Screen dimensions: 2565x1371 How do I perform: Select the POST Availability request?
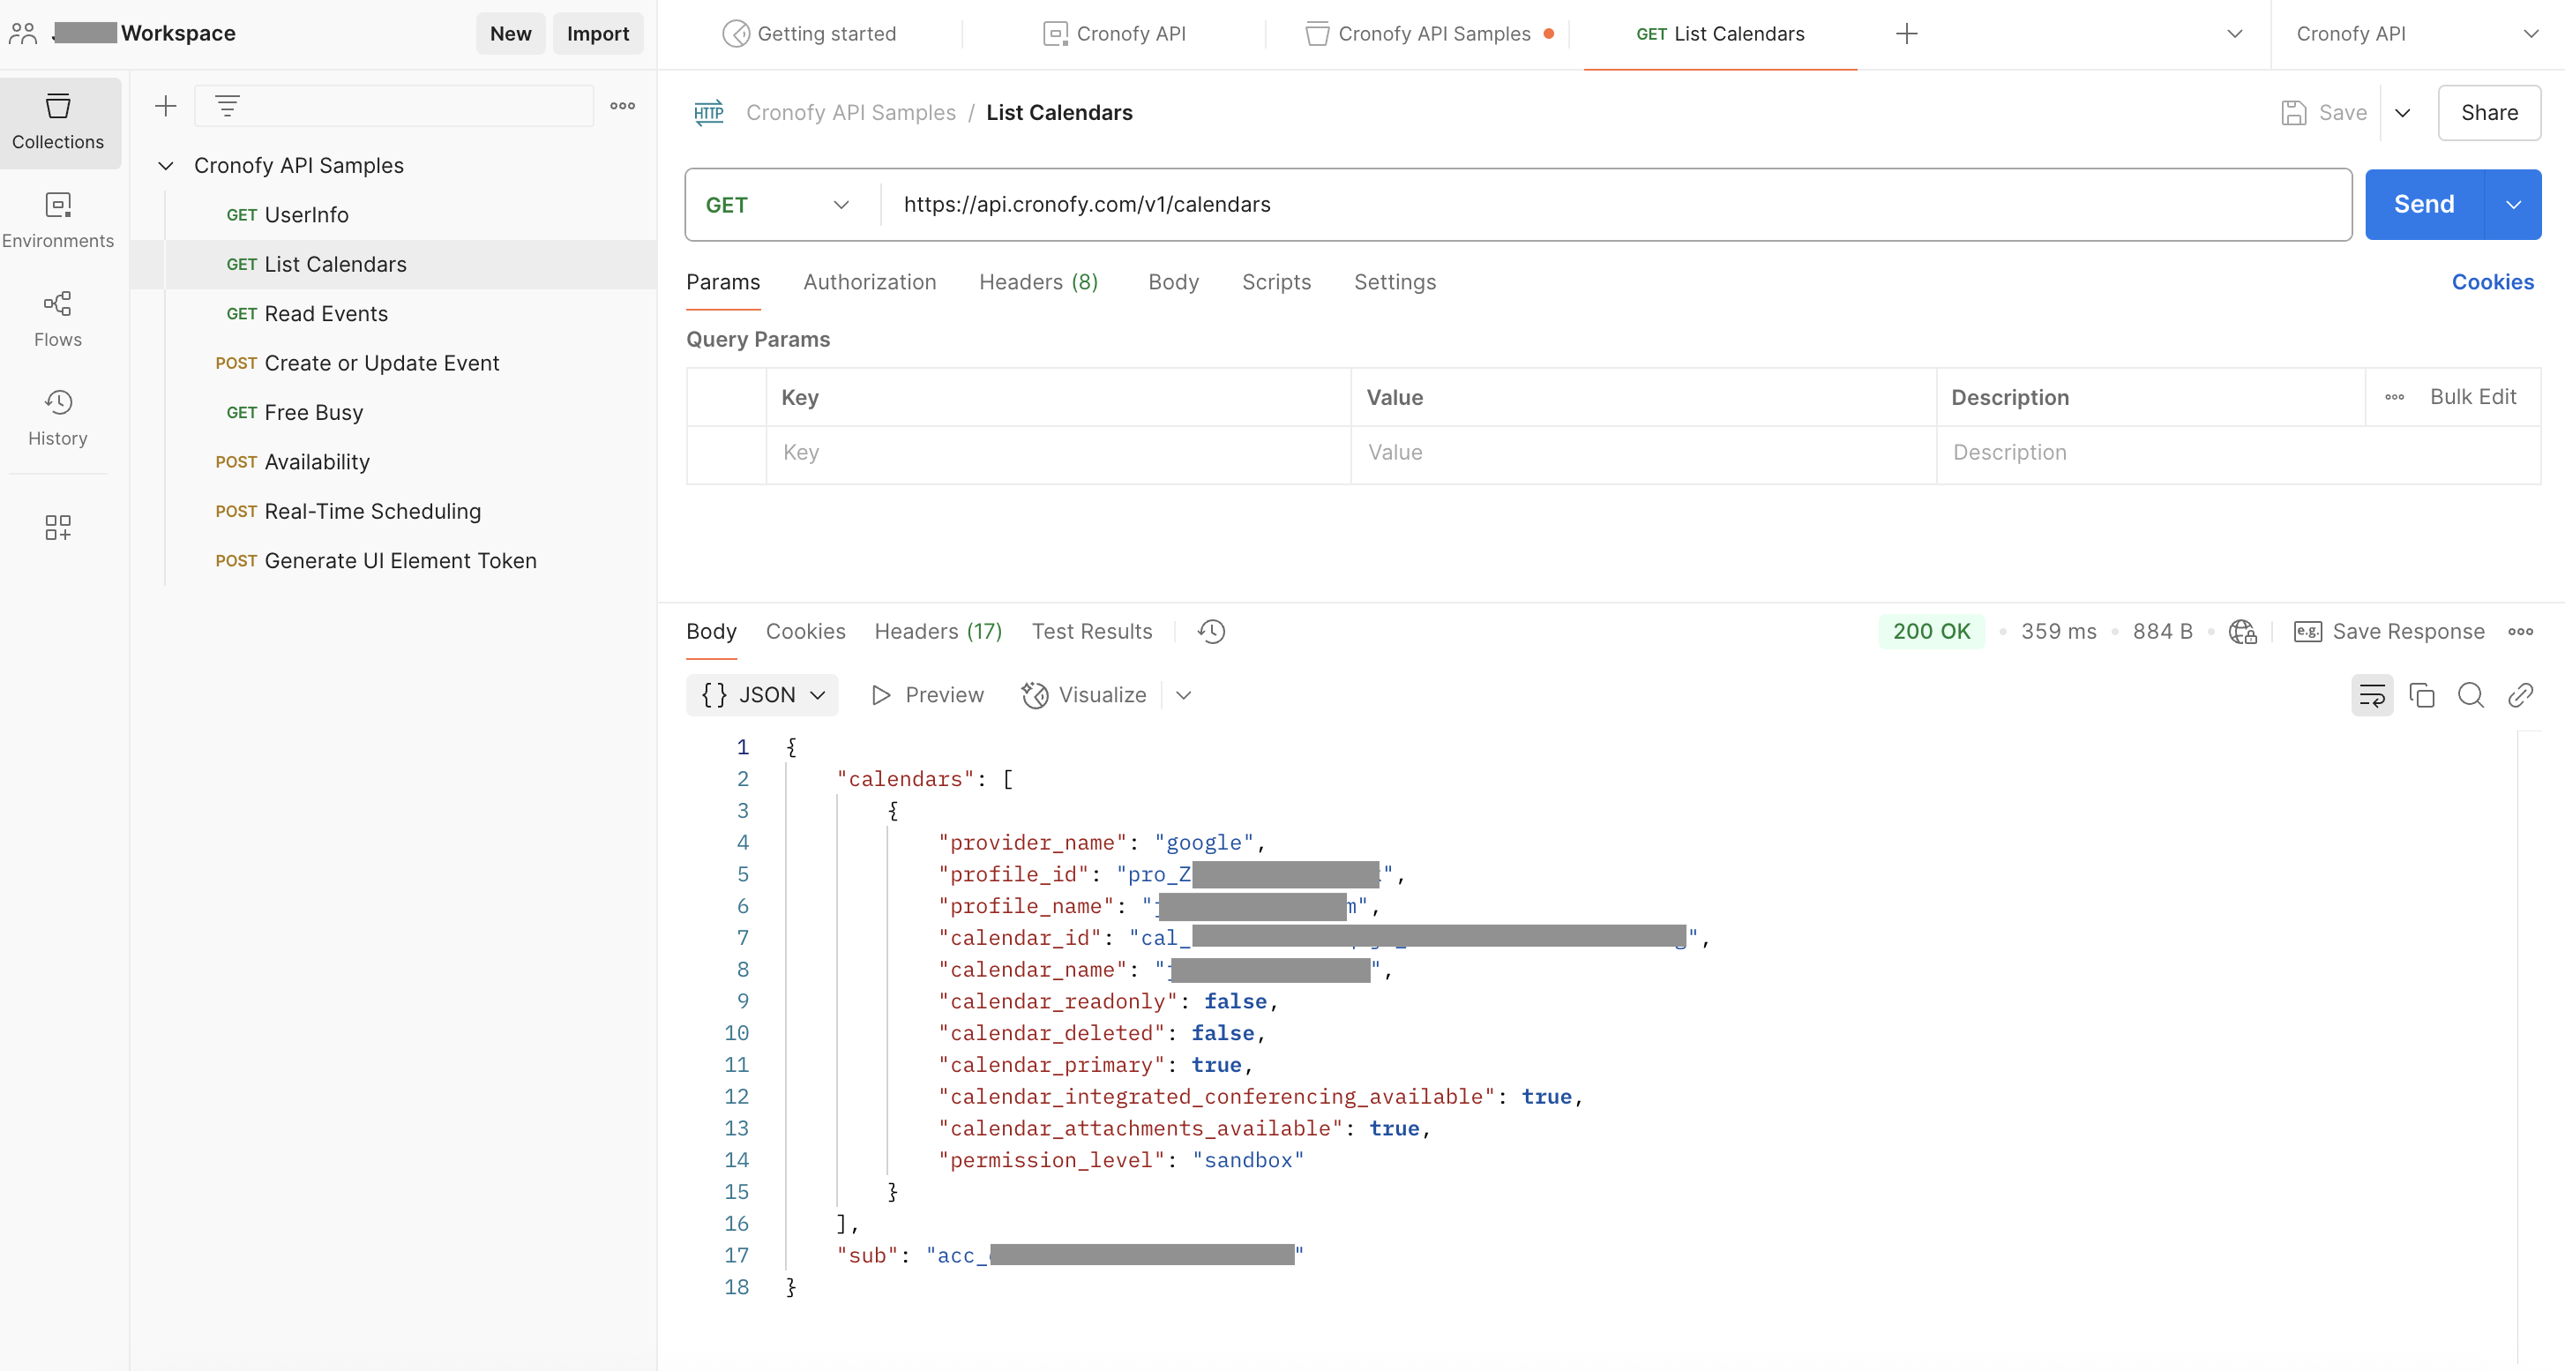coord(394,462)
